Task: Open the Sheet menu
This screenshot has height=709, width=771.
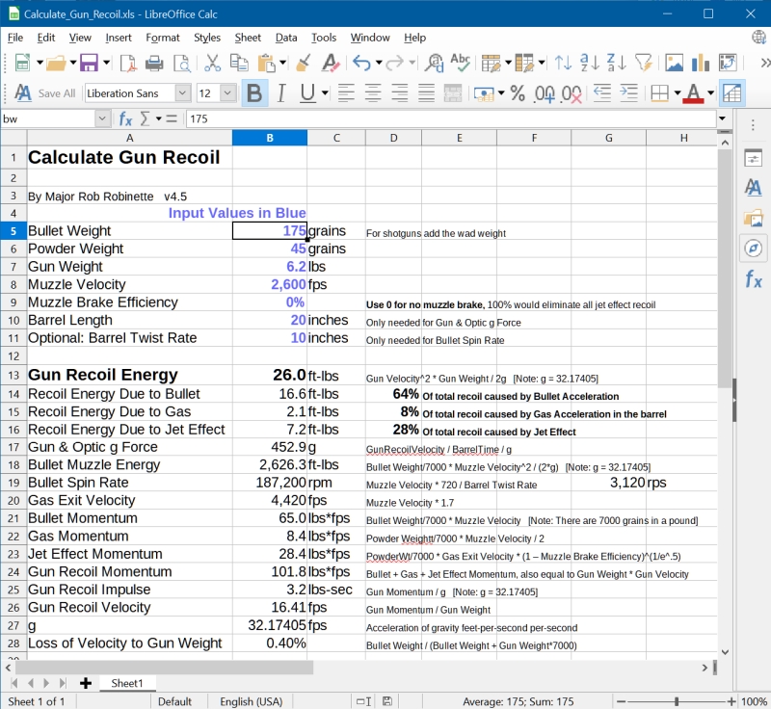Action: pos(248,38)
